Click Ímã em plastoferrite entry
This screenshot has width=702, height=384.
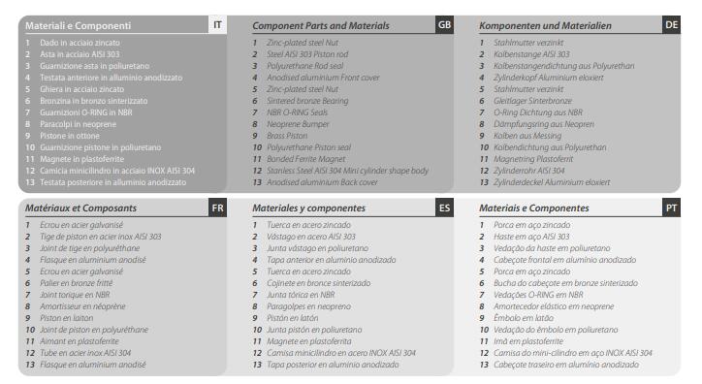522,341
